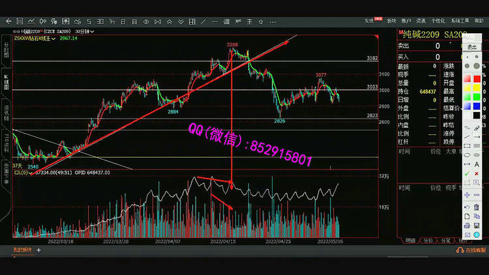The width and height of the screenshot is (489, 275).
Task: Pick the red color swatch
Action: pos(467,79)
